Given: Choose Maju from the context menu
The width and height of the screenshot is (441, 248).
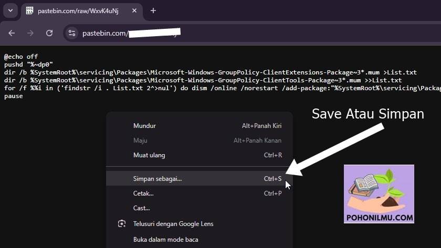Looking at the screenshot, I should point(199,140).
